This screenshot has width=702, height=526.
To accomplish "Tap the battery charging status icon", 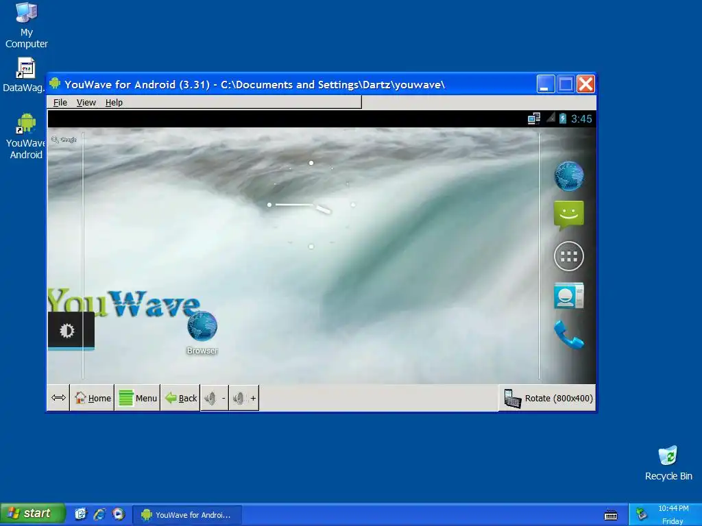I will coord(563,118).
